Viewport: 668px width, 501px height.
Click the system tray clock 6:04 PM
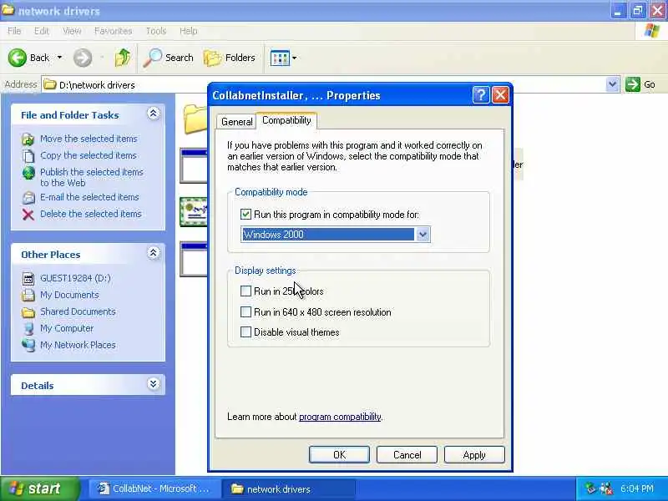point(637,488)
